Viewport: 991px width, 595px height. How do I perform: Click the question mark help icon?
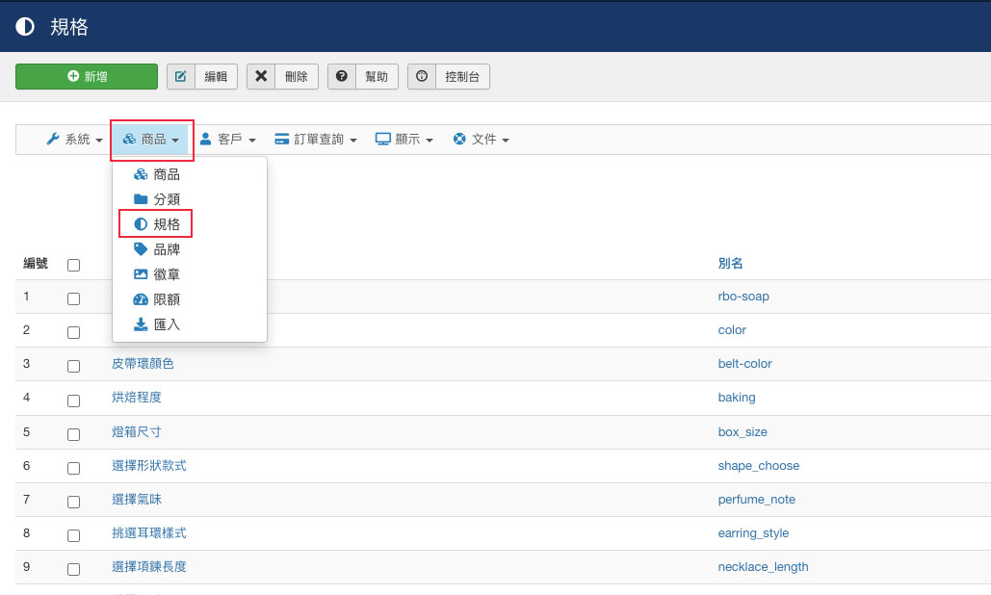[341, 77]
